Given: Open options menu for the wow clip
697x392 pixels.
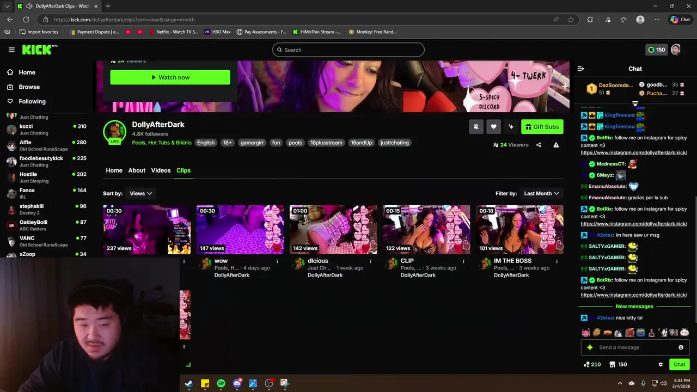Looking at the screenshot, I should [277, 261].
